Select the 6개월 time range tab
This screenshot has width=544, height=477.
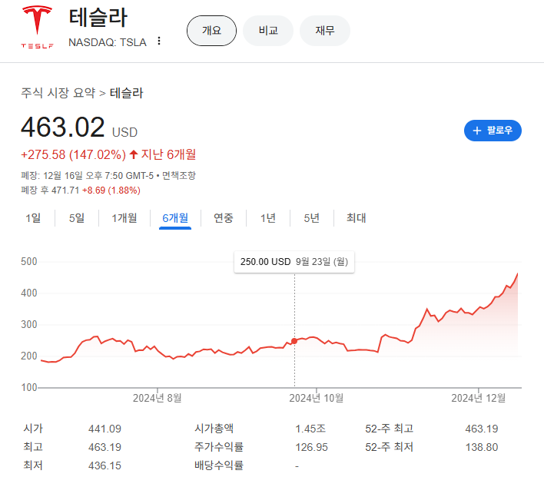coord(175,218)
